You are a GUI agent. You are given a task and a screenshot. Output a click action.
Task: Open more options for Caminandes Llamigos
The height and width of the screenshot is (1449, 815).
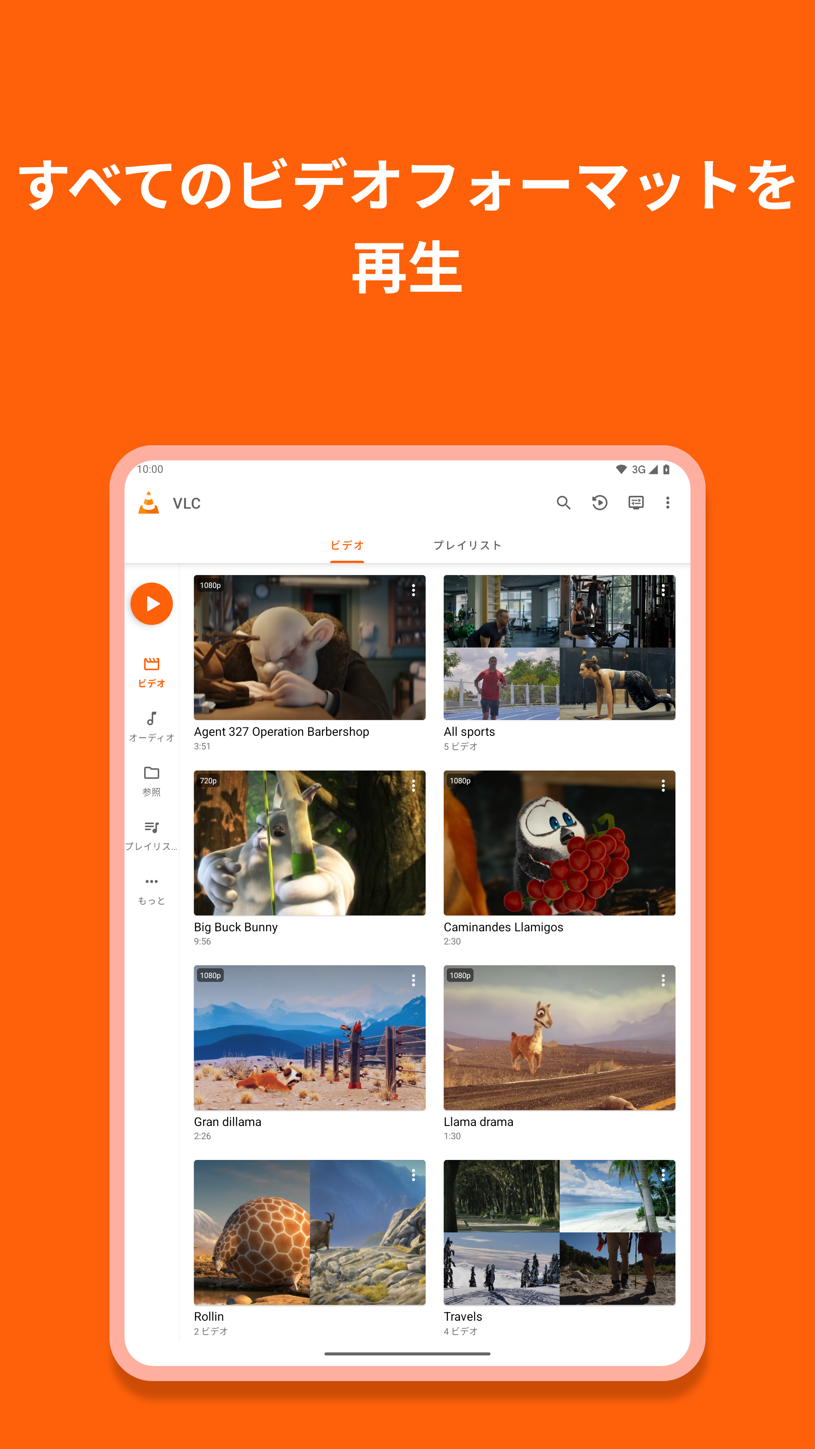[663, 785]
